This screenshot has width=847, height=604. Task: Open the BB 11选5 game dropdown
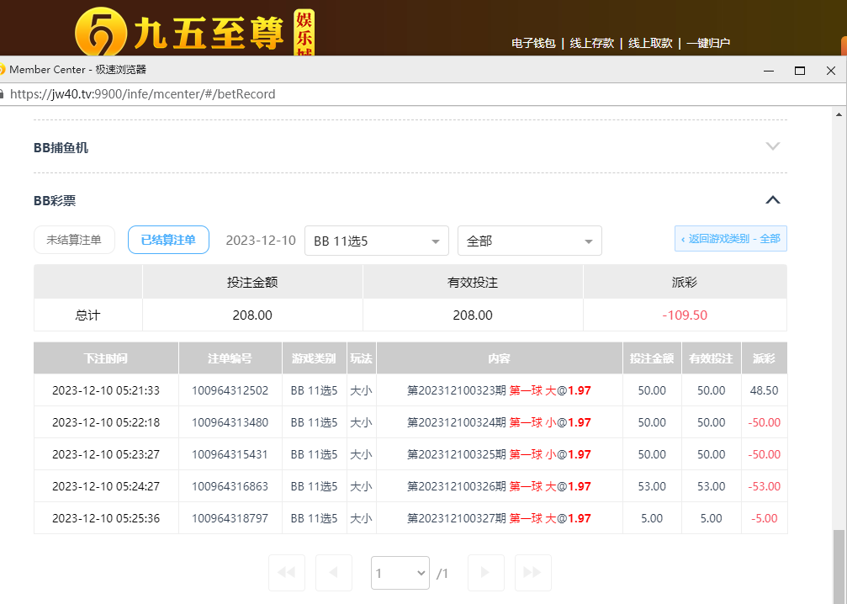point(377,241)
